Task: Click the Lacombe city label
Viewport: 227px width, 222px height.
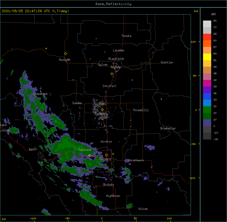Action: coord(119,50)
